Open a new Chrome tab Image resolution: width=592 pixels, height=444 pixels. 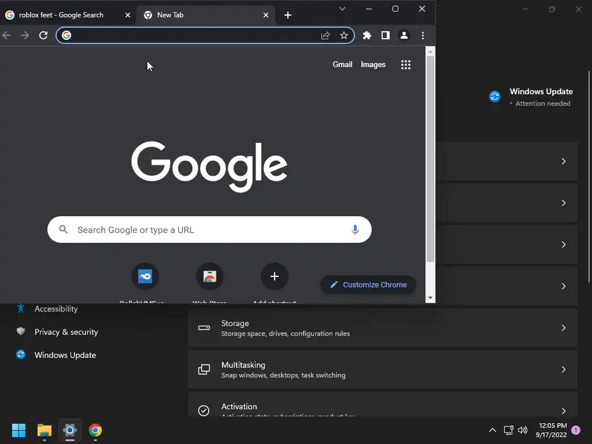pyautogui.click(x=288, y=14)
